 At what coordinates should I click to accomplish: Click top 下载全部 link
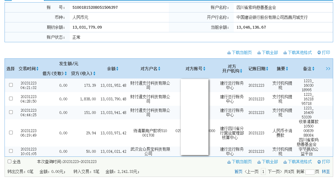[267, 52]
